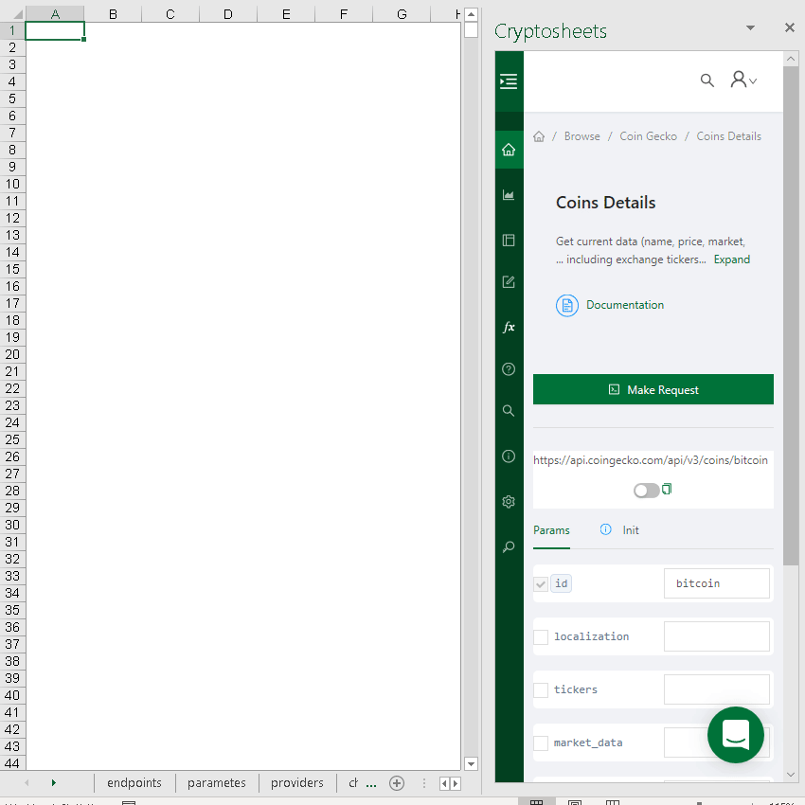Switch to the Params tab

coord(551,529)
